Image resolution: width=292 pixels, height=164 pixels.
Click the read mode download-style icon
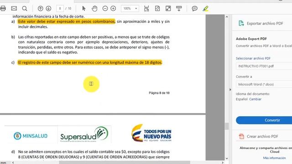(179, 8)
